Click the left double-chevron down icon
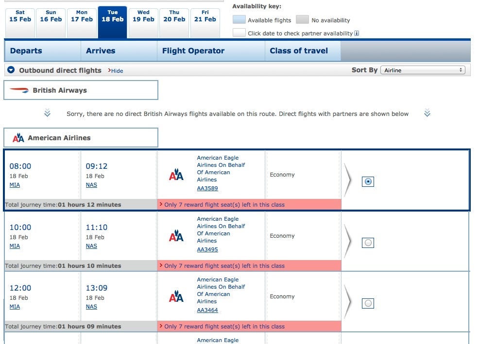The image size is (479, 344). (x=47, y=113)
